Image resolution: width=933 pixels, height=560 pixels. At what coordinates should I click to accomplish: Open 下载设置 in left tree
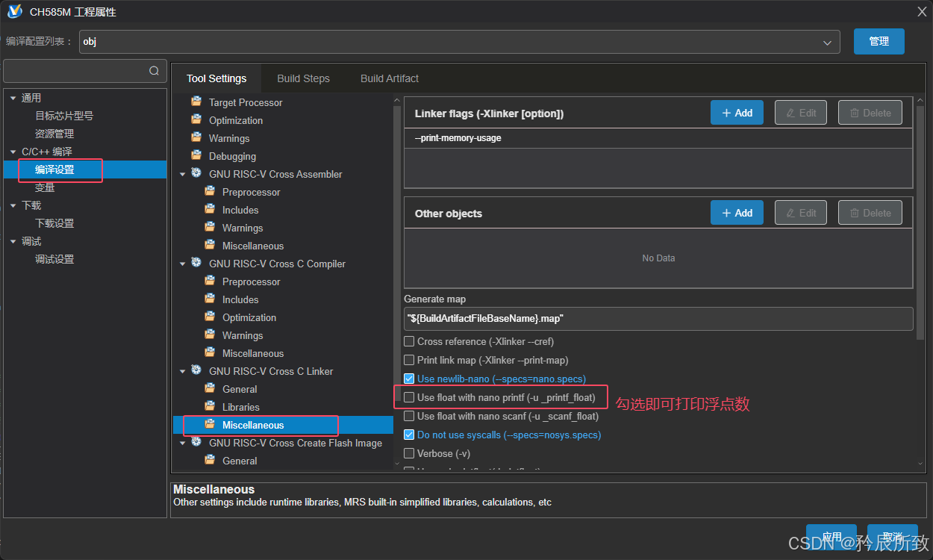54,223
